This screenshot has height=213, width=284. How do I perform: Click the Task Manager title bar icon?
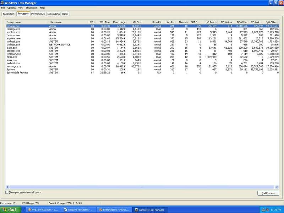click(x=2, y=3)
